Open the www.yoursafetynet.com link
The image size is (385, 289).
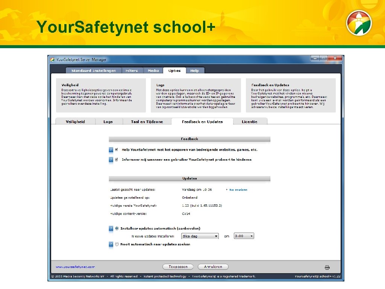pyautogui.click(x=75, y=267)
